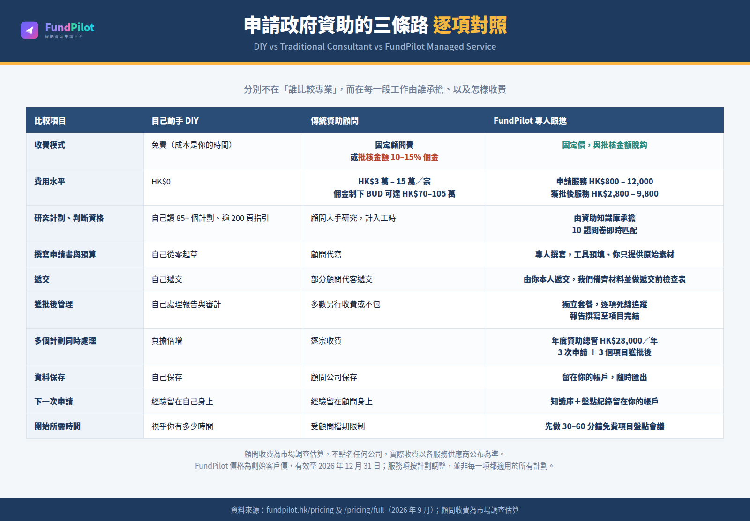The width and height of the screenshot is (750, 521).
Task: Click the FundPilot brand name text
Action: [x=69, y=28]
